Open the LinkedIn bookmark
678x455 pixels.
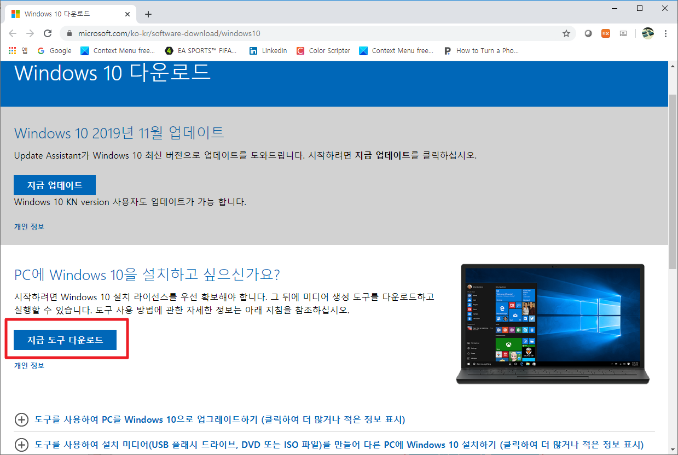click(x=268, y=50)
